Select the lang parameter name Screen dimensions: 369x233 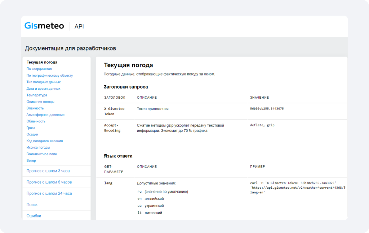(108, 183)
